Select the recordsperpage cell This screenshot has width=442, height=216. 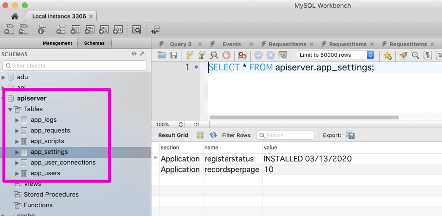point(233,169)
